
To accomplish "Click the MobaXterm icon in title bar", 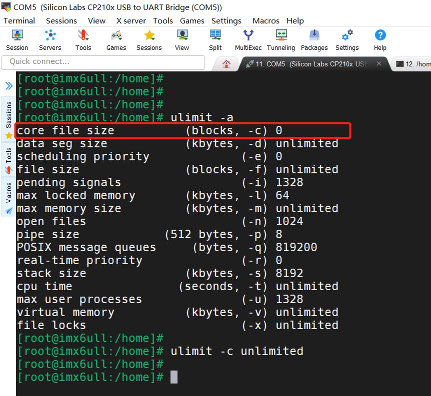I will (x=6, y=6).
